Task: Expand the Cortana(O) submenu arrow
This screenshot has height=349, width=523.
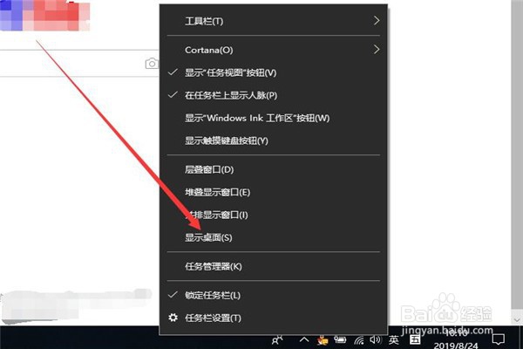Action: [377, 50]
